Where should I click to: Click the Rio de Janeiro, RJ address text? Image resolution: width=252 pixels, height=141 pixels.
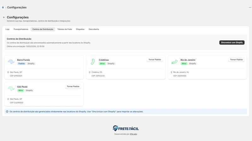click(x=181, y=72)
